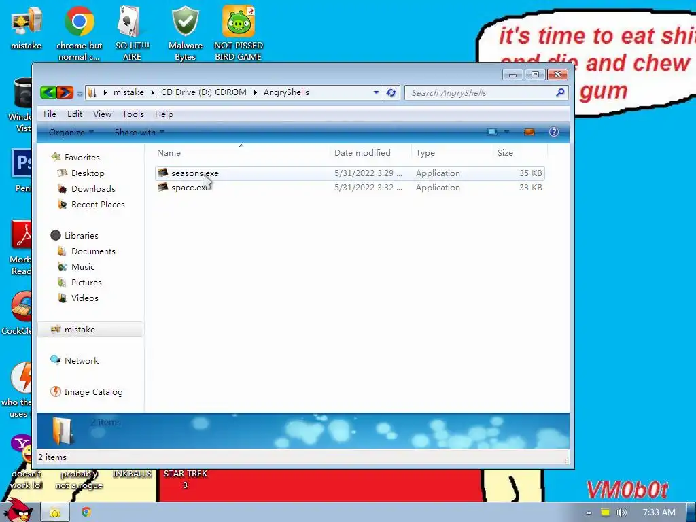Image resolution: width=696 pixels, height=522 pixels.
Task: Open INKBALLS desktop icon
Action: pyautogui.click(x=132, y=474)
